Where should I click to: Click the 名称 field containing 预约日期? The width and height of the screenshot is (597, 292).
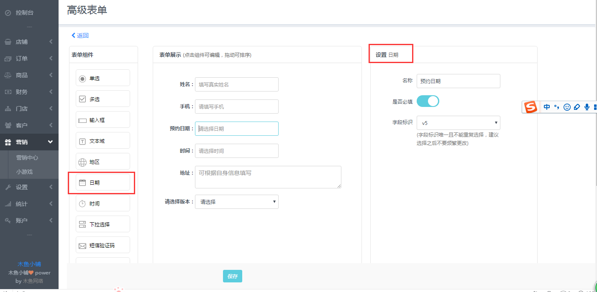458,81
